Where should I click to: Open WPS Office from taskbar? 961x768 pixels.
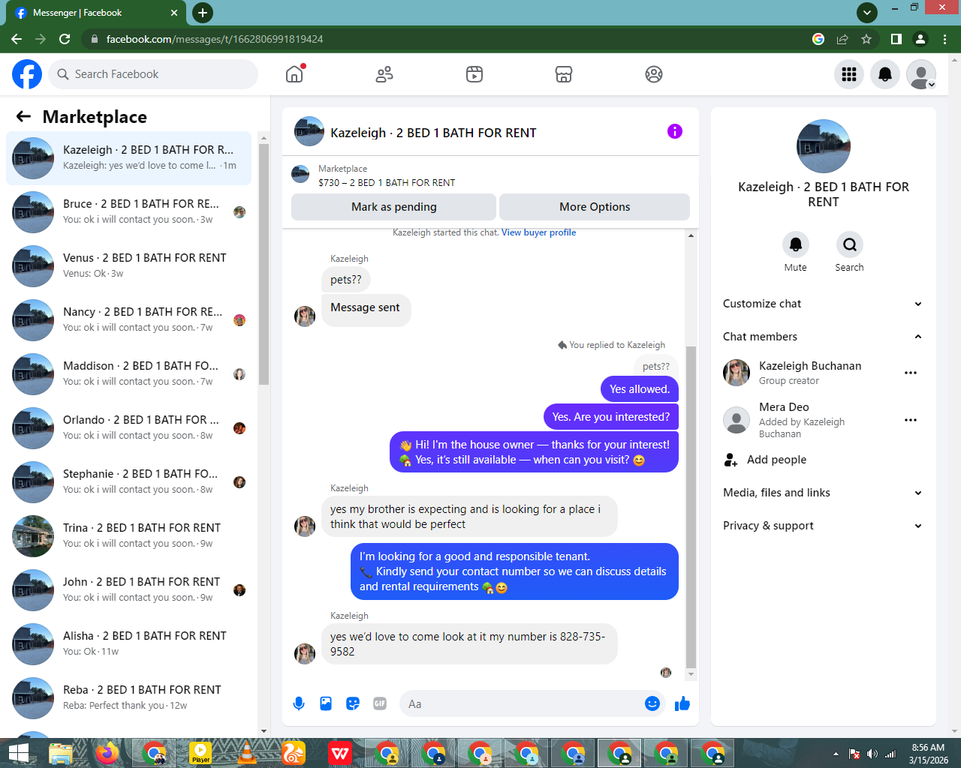click(x=340, y=753)
